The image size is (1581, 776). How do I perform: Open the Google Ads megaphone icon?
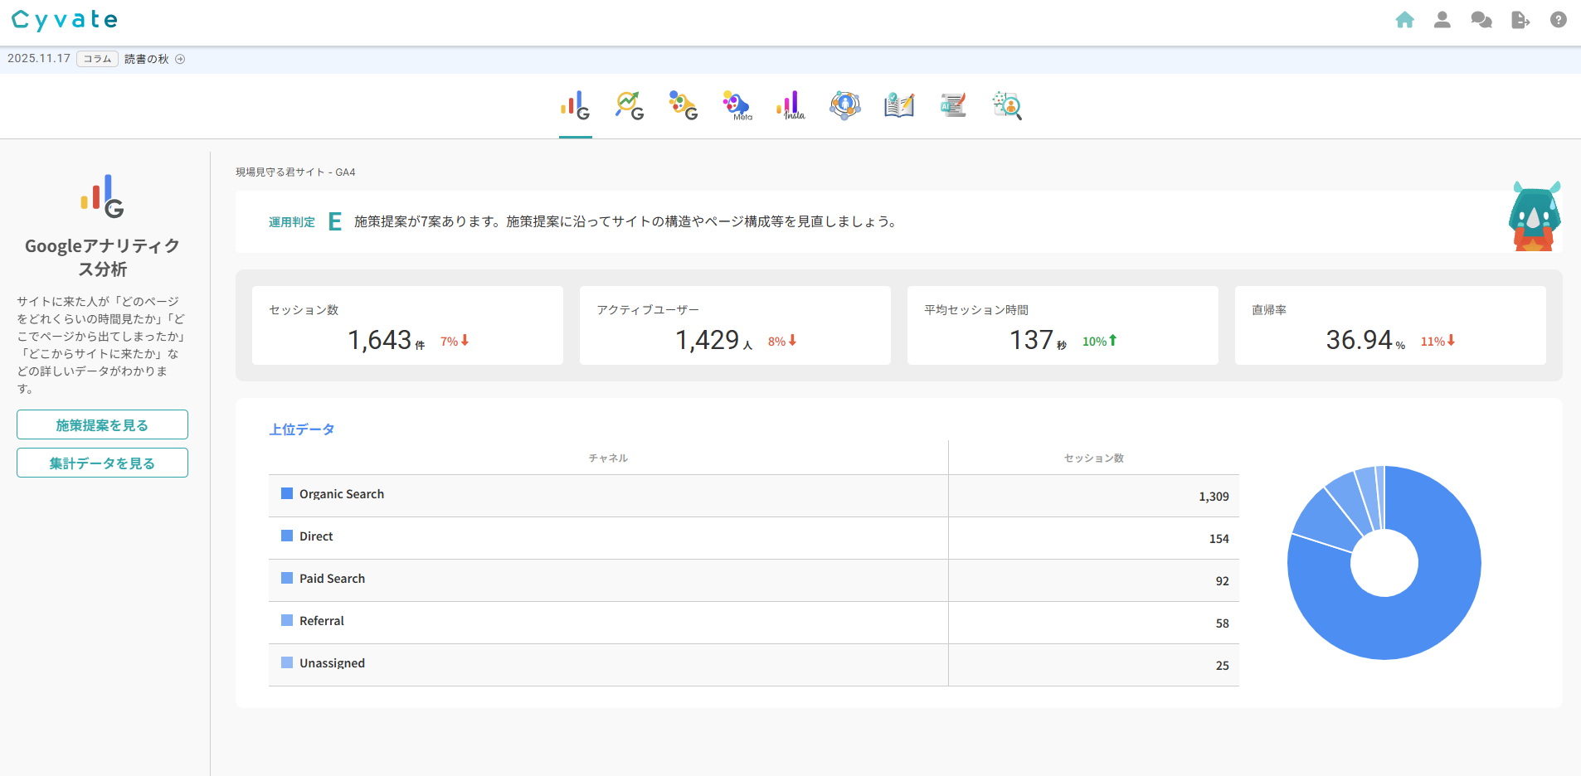[683, 105]
